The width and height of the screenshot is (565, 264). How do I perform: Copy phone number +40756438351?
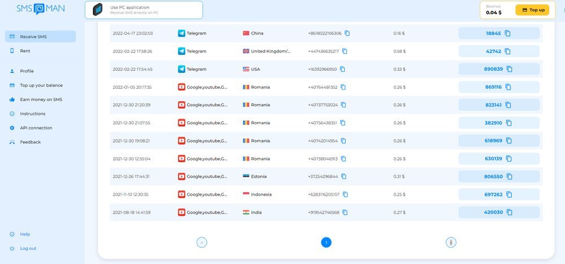[x=343, y=123]
